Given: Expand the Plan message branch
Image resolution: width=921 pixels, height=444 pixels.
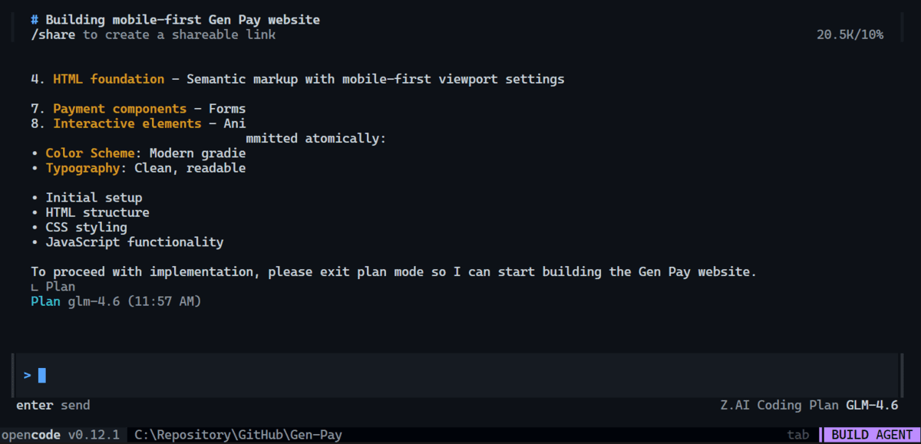Looking at the screenshot, I should click(x=52, y=286).
